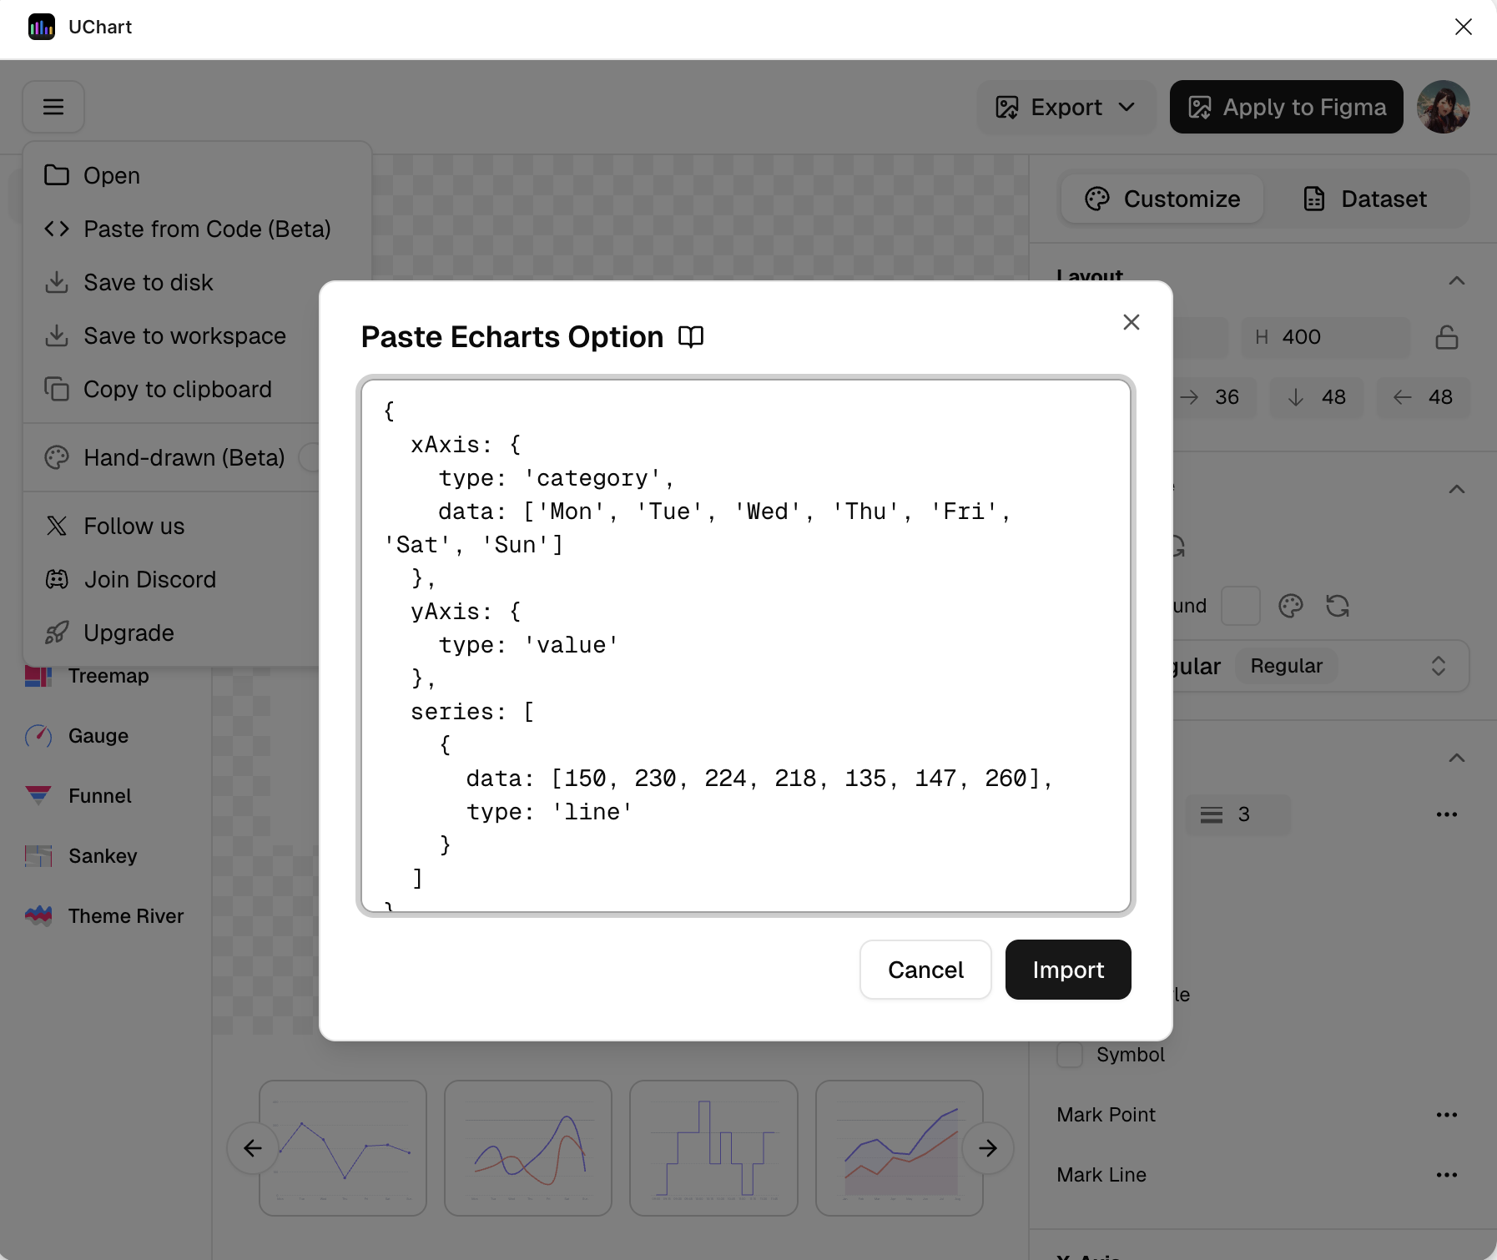Open the Regular font weight dropdown
Screen dimensions: 1497x1260
(1352, 666)
